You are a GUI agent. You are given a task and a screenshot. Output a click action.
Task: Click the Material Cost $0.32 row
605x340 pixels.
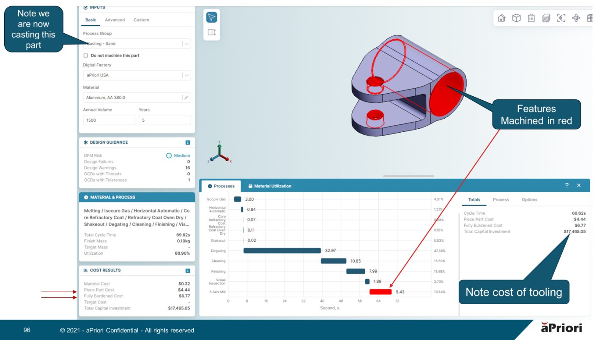pyautogui.click(x=137, y=284)
